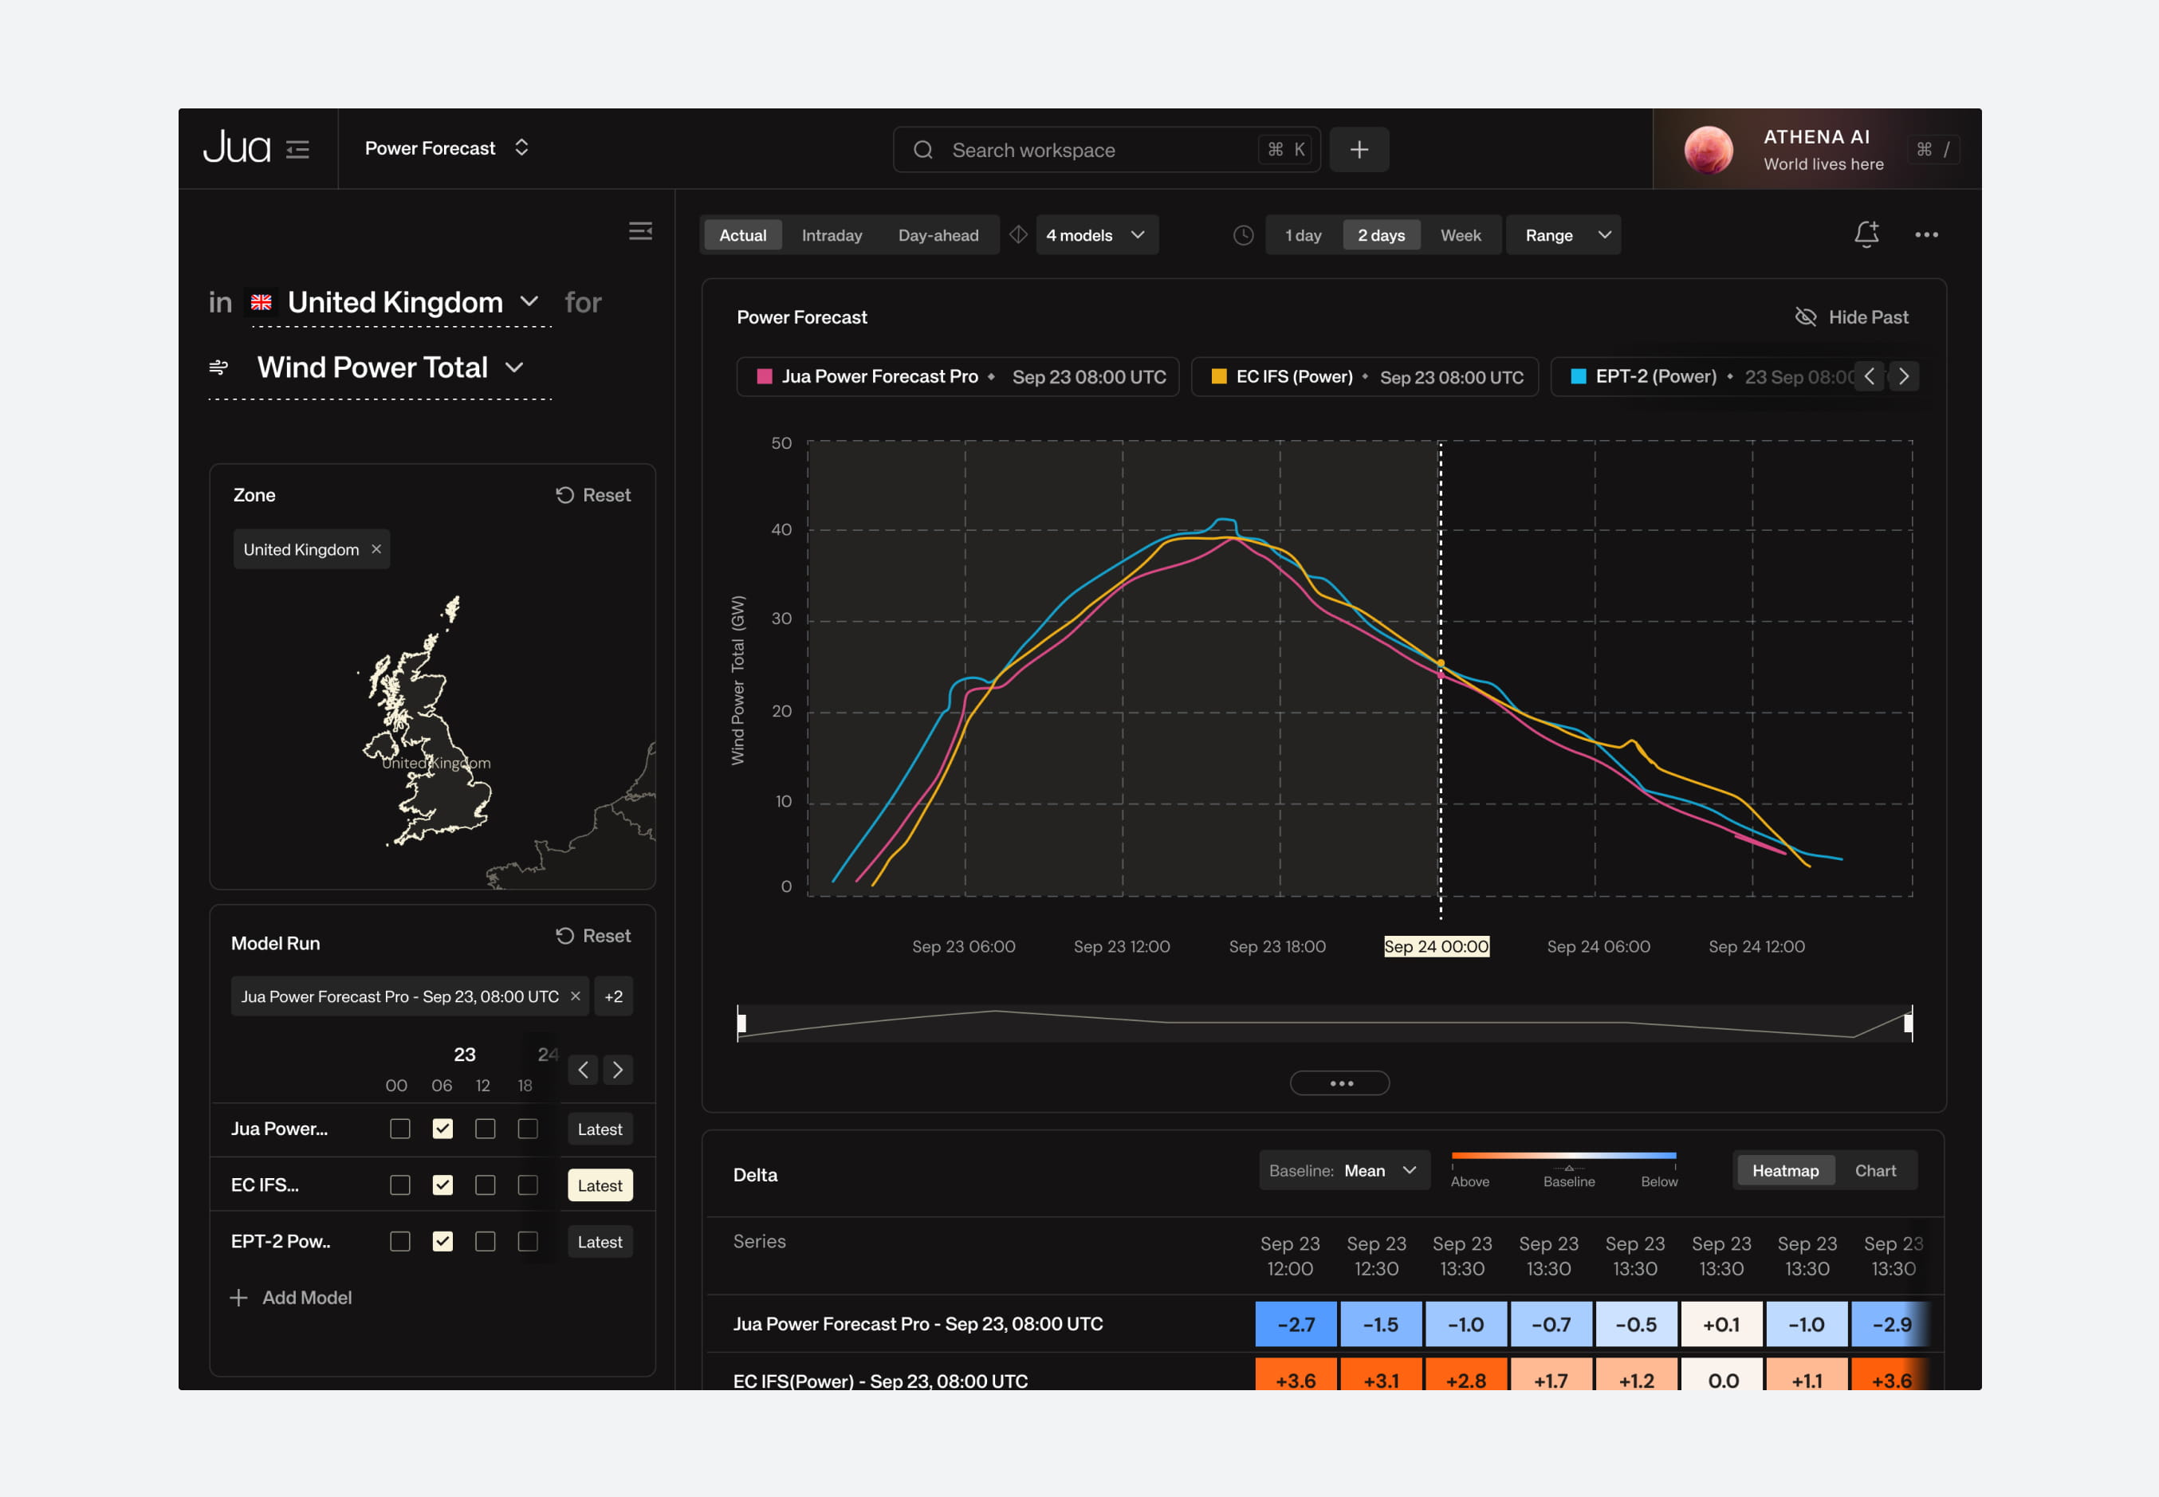Check the Jua Power 12 run checkbox
Image resolution: width=2159 pixels, height=1497 pixels.
point(486,1130)
